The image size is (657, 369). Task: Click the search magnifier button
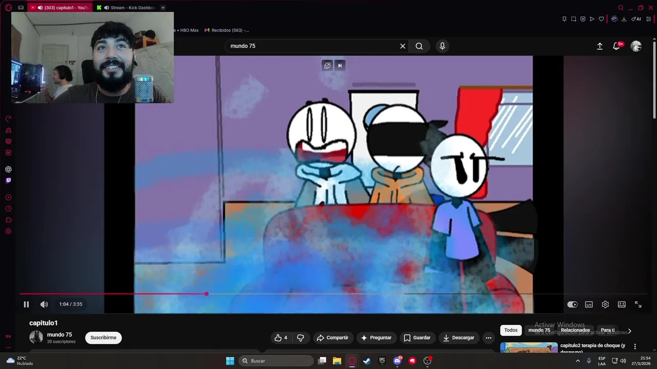point(419,46)
